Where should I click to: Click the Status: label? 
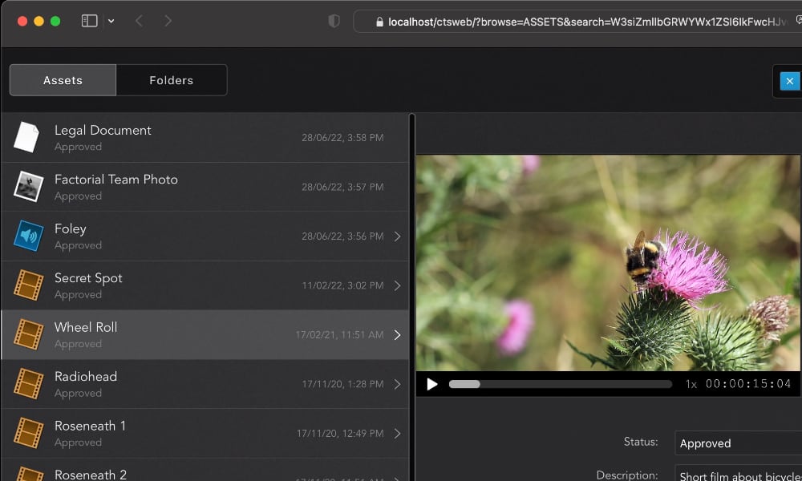click(x=640, y=442)
